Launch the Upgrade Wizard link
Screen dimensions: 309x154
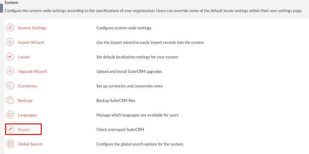(x=33, y=71)
